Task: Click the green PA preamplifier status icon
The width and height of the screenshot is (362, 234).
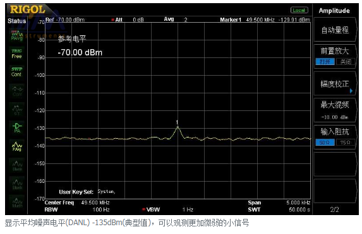Action: (17, 127)
